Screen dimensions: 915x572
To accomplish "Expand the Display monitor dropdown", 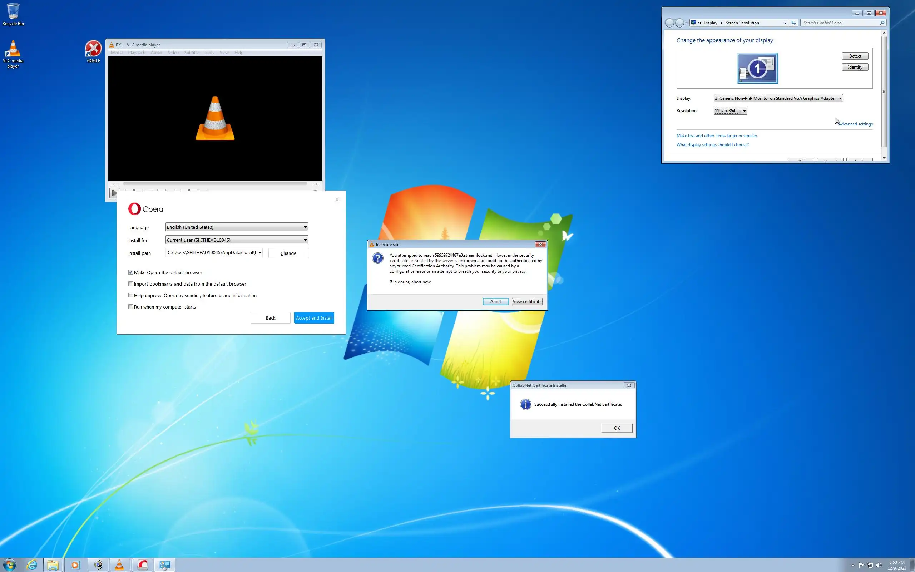I will point(778,98).
